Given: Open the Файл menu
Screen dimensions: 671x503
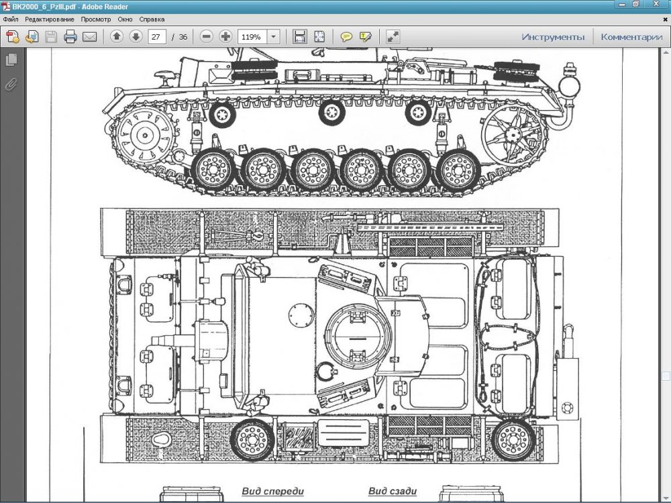Looking at the screenshot, I should pos(11,19).
